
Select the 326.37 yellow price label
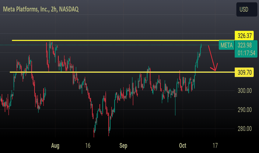point(244,36)
